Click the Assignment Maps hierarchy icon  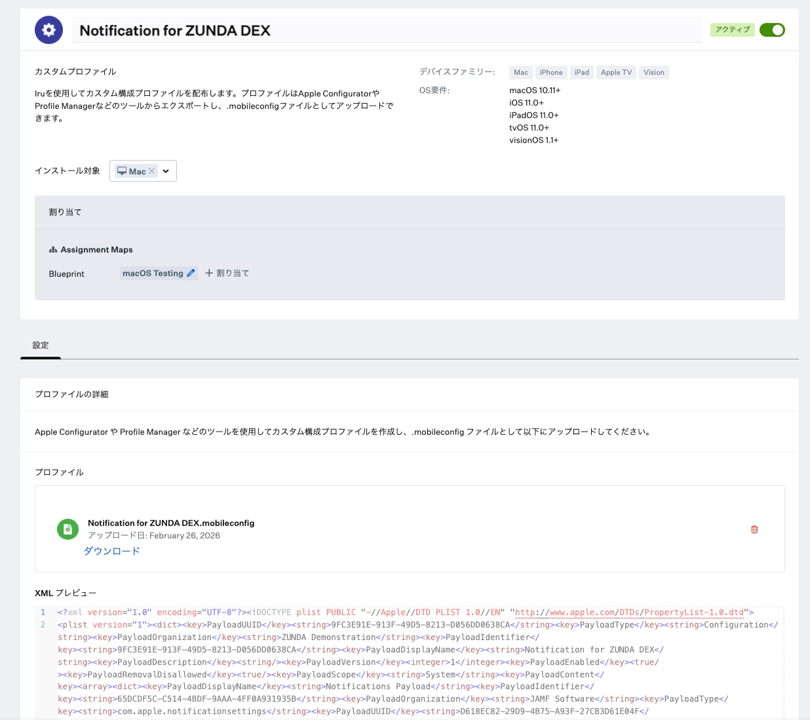pos(53,250)
